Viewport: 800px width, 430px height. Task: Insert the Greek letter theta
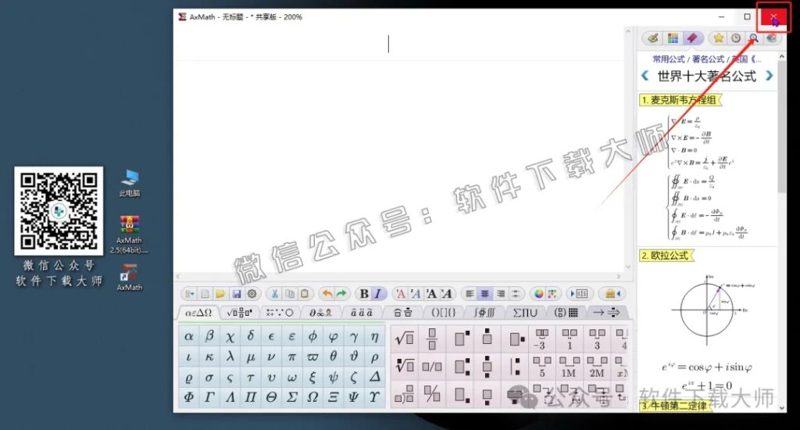[x=333, y=357]
